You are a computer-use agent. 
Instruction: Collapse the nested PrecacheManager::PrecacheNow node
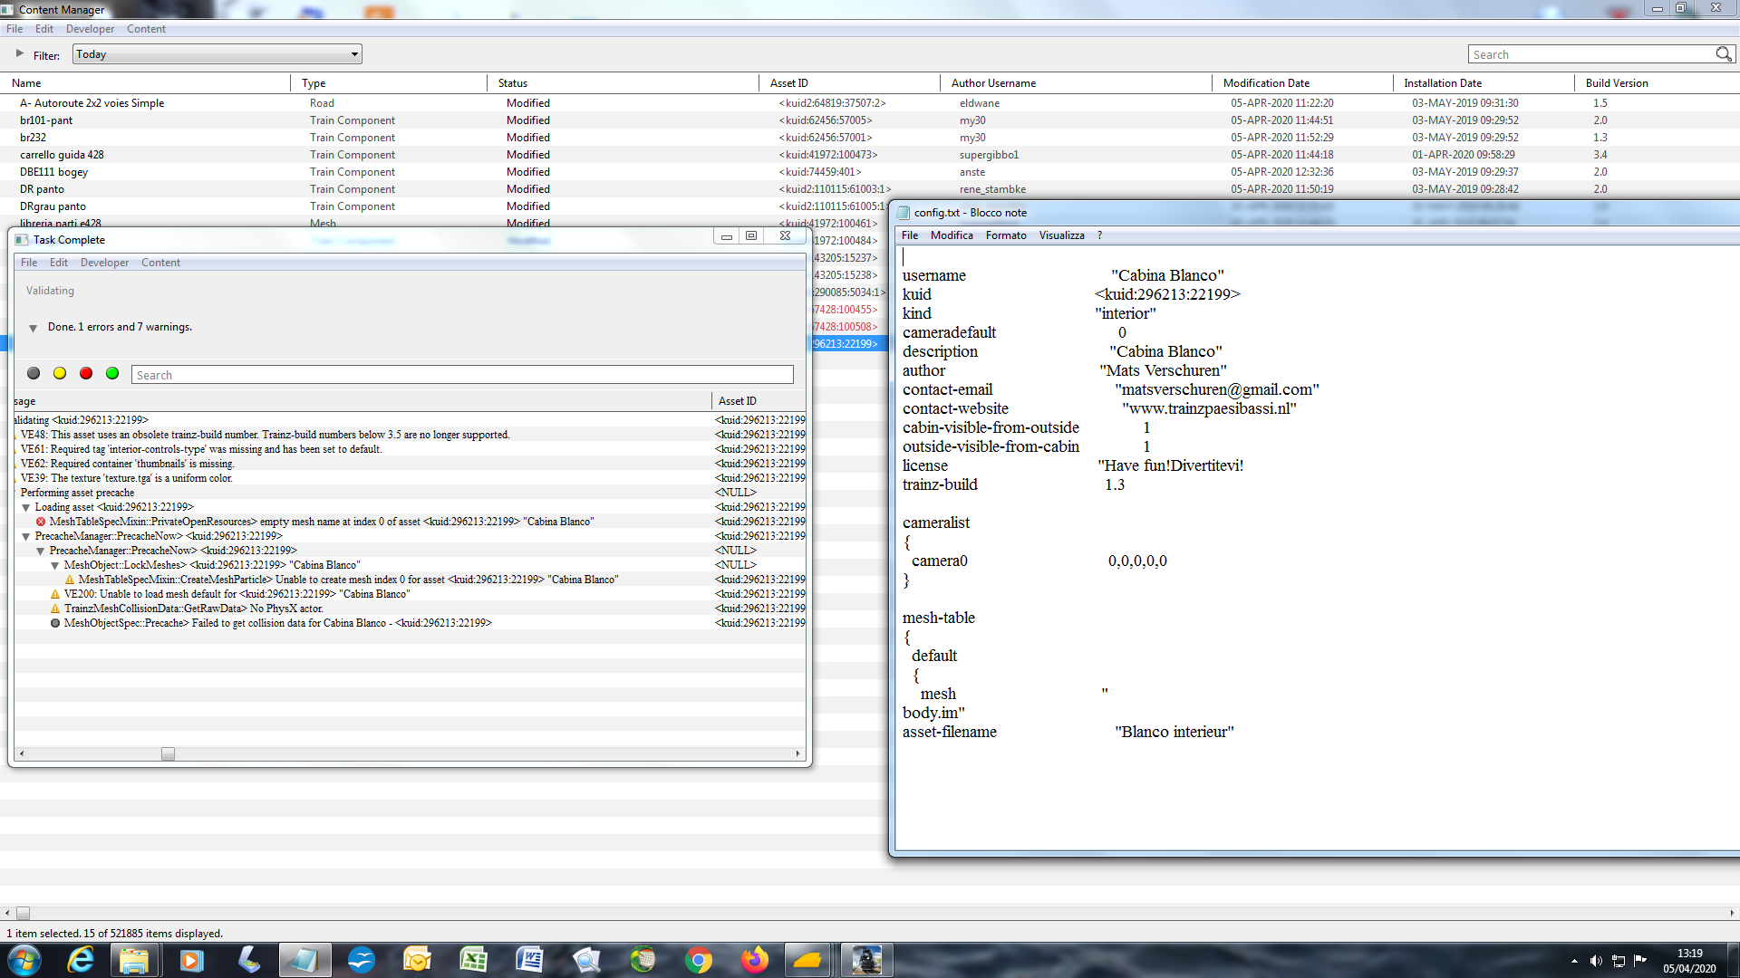(x=41, y=551)
